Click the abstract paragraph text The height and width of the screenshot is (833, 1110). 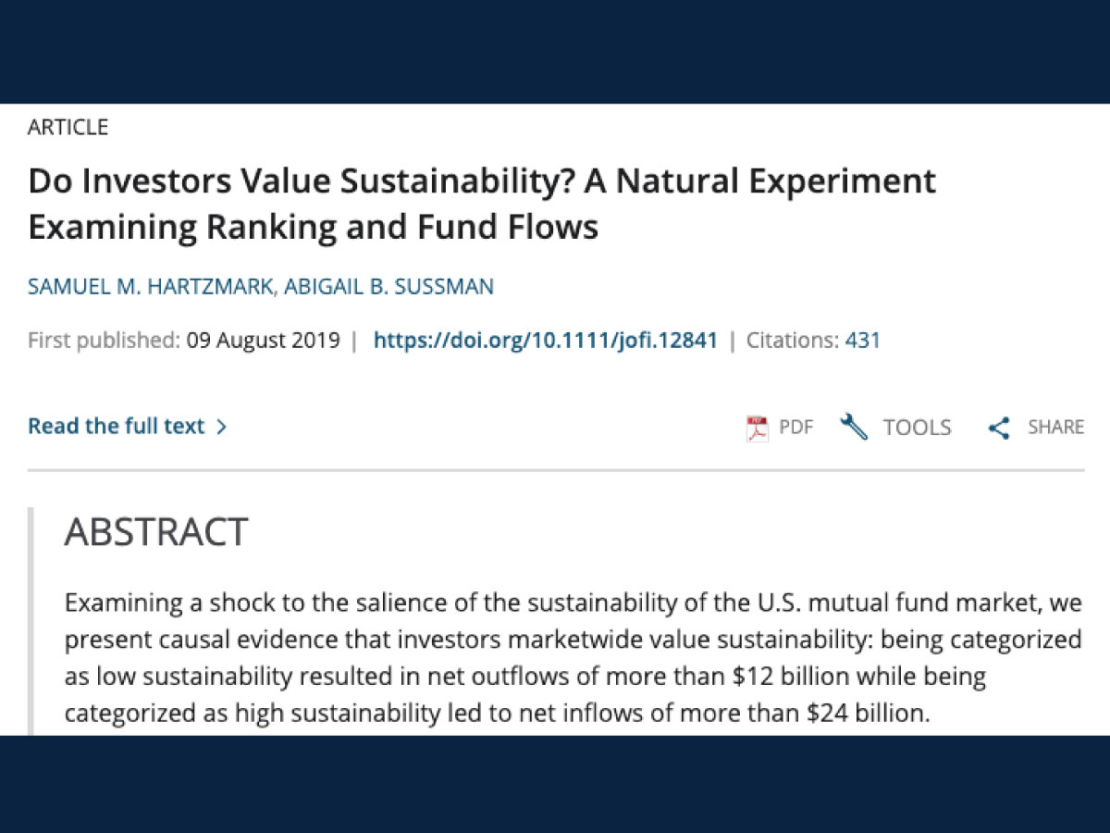pos(573,658)
